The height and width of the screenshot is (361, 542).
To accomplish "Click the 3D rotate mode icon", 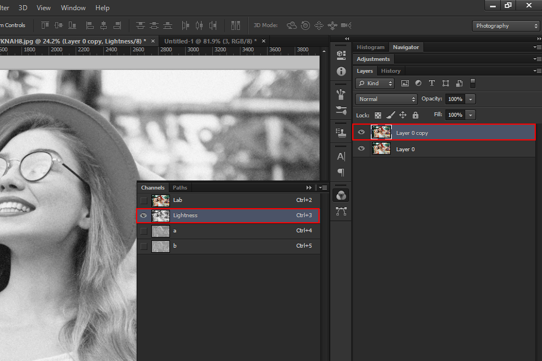I will [x=292, y=25].
